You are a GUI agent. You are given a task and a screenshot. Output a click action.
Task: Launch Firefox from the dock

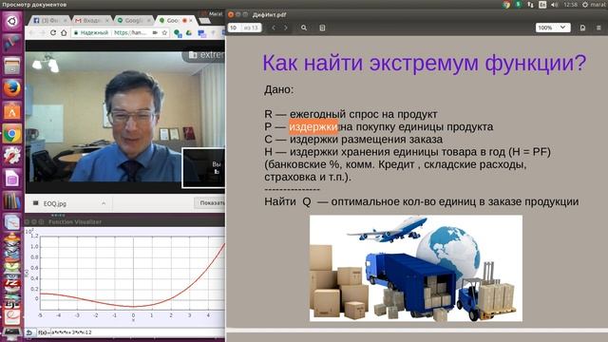tap(11, 88)
